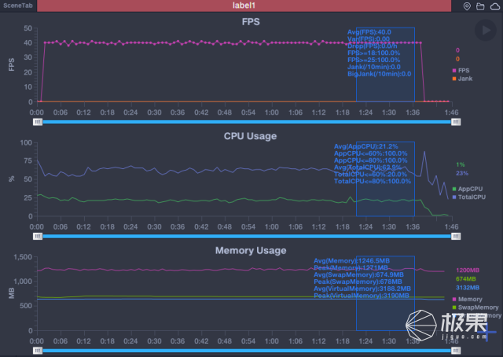
Task: Click the 1200MB memory value
Action: pyautogui.click(x=468, y=270)
